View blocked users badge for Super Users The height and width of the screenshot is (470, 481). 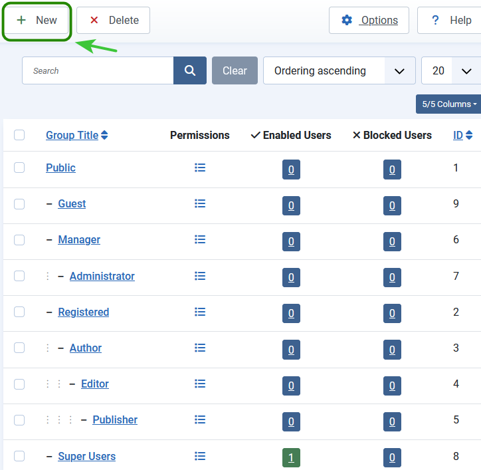[392, 458]
